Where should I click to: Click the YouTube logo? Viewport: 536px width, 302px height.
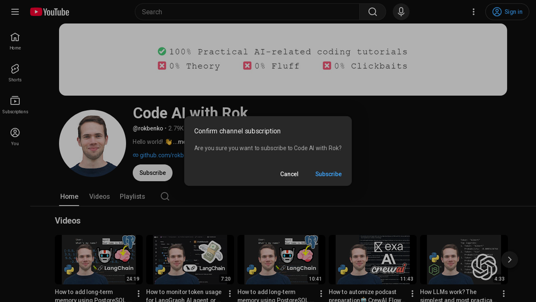[50, 12]
